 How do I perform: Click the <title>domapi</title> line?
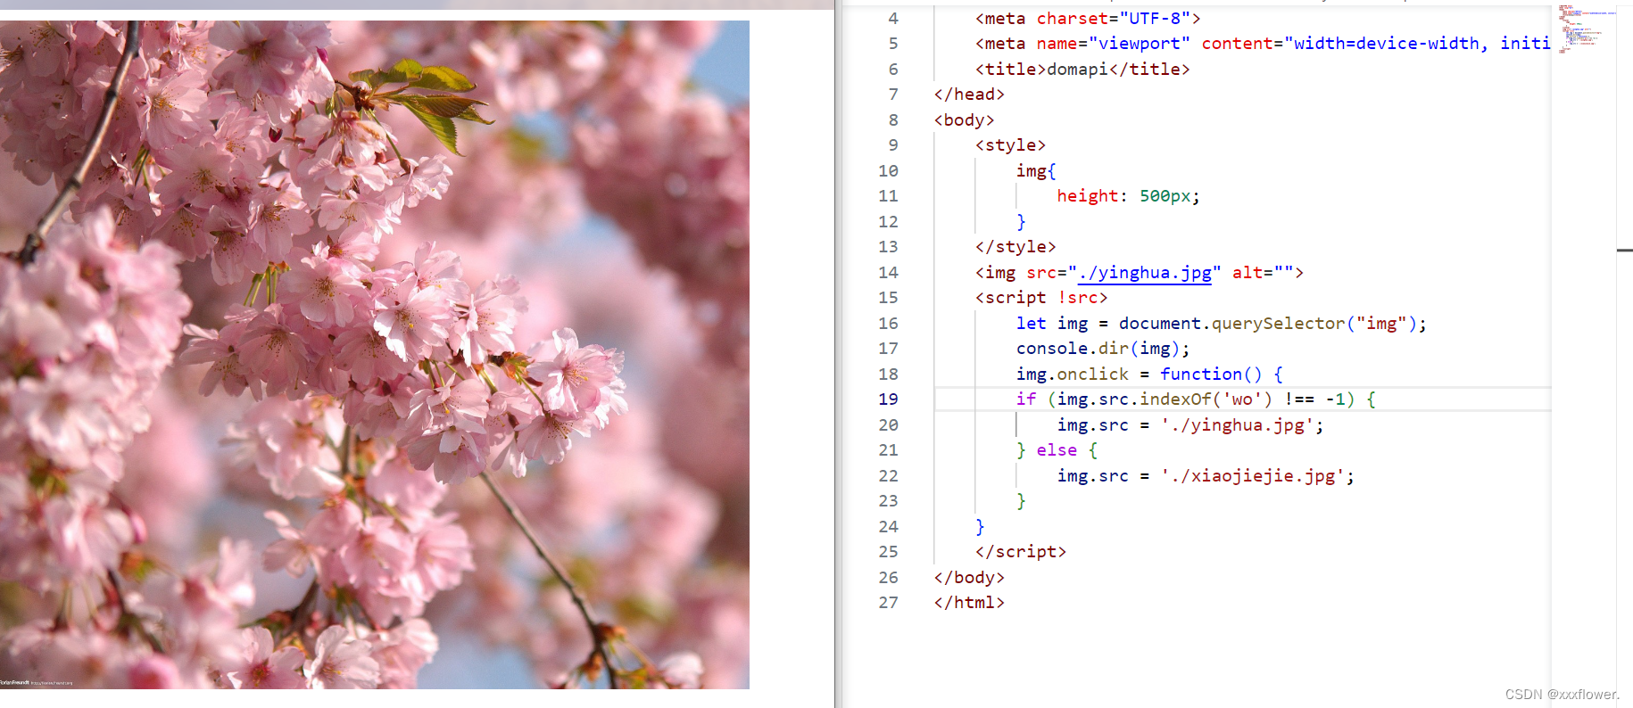[x=1082, y=70]
